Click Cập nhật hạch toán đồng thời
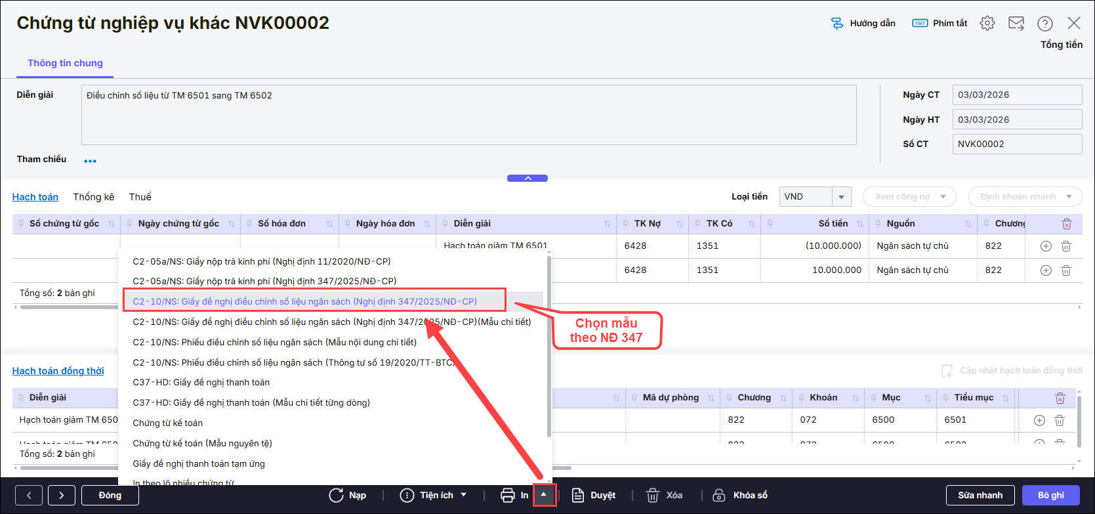This screenshot has height=514, width=1095. tap(1011, 371)
